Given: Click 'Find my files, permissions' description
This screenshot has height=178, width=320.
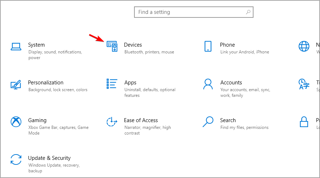Looking at the screenshot, I should click(244, 127).
